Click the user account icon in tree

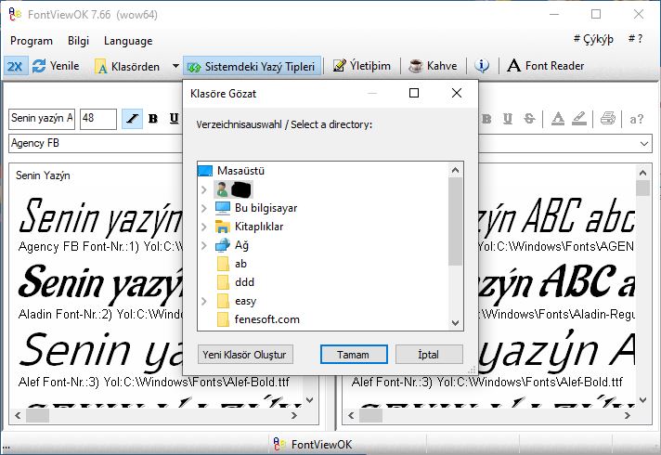222,189
